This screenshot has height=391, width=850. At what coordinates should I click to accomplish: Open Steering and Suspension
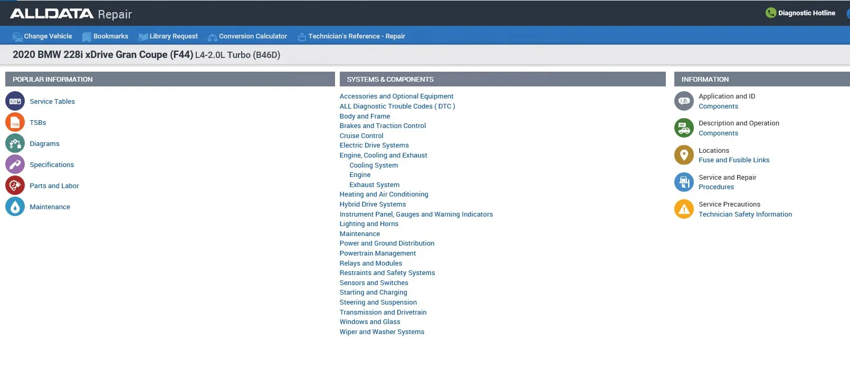tap(378, 302)
